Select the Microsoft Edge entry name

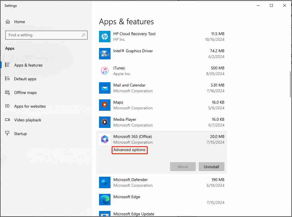click(127, 197)
